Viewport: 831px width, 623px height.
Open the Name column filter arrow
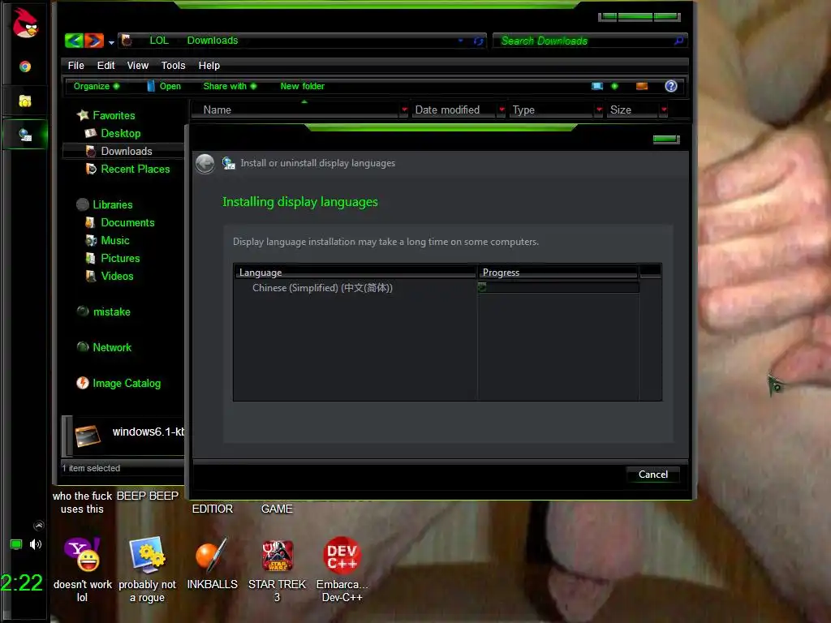(x=404, y=110)
